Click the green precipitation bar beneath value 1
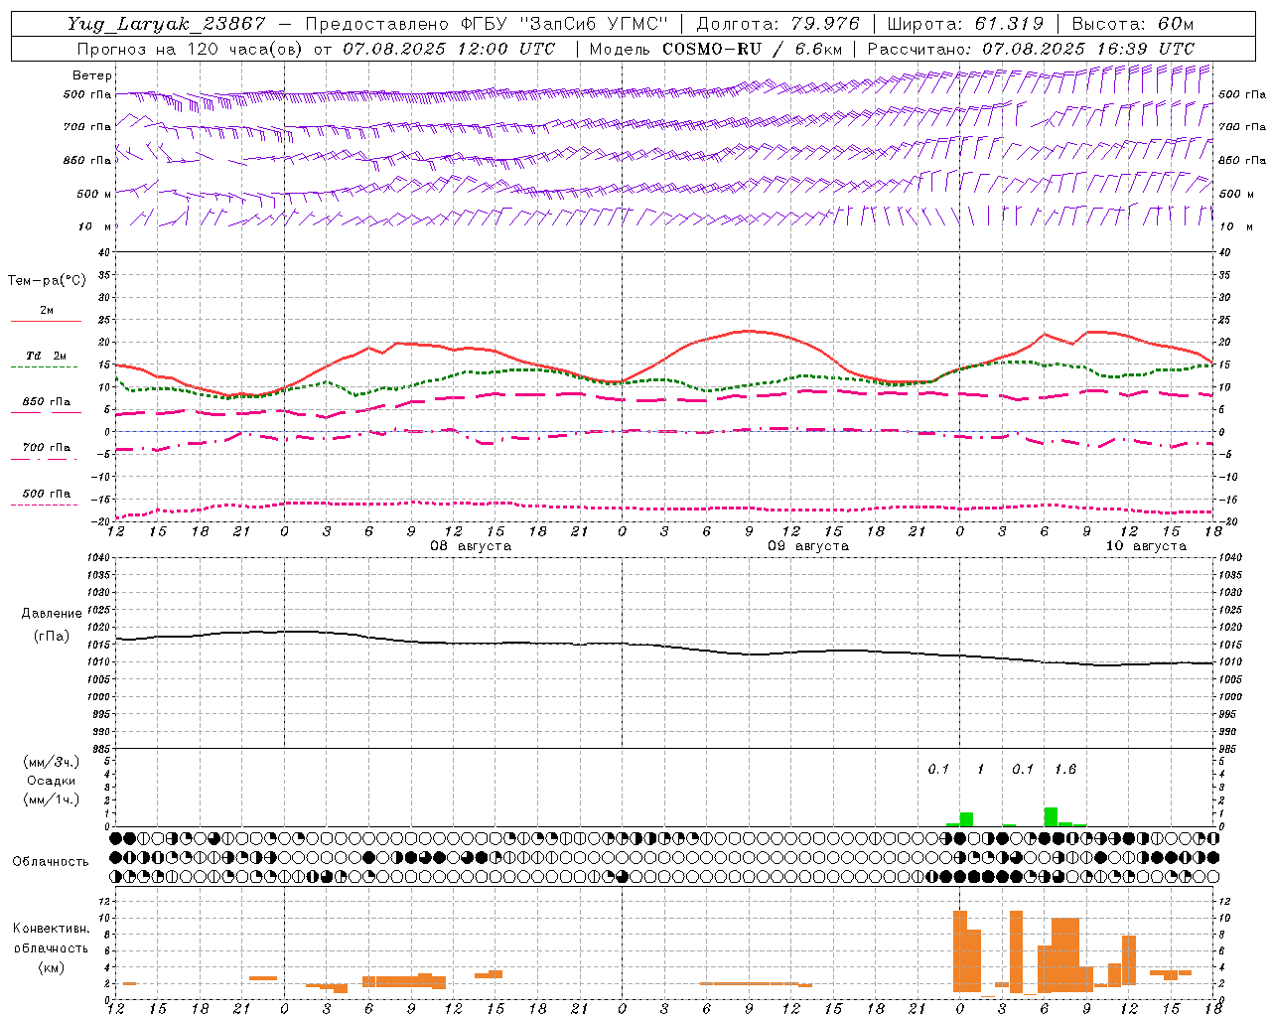 coord(966,819)
